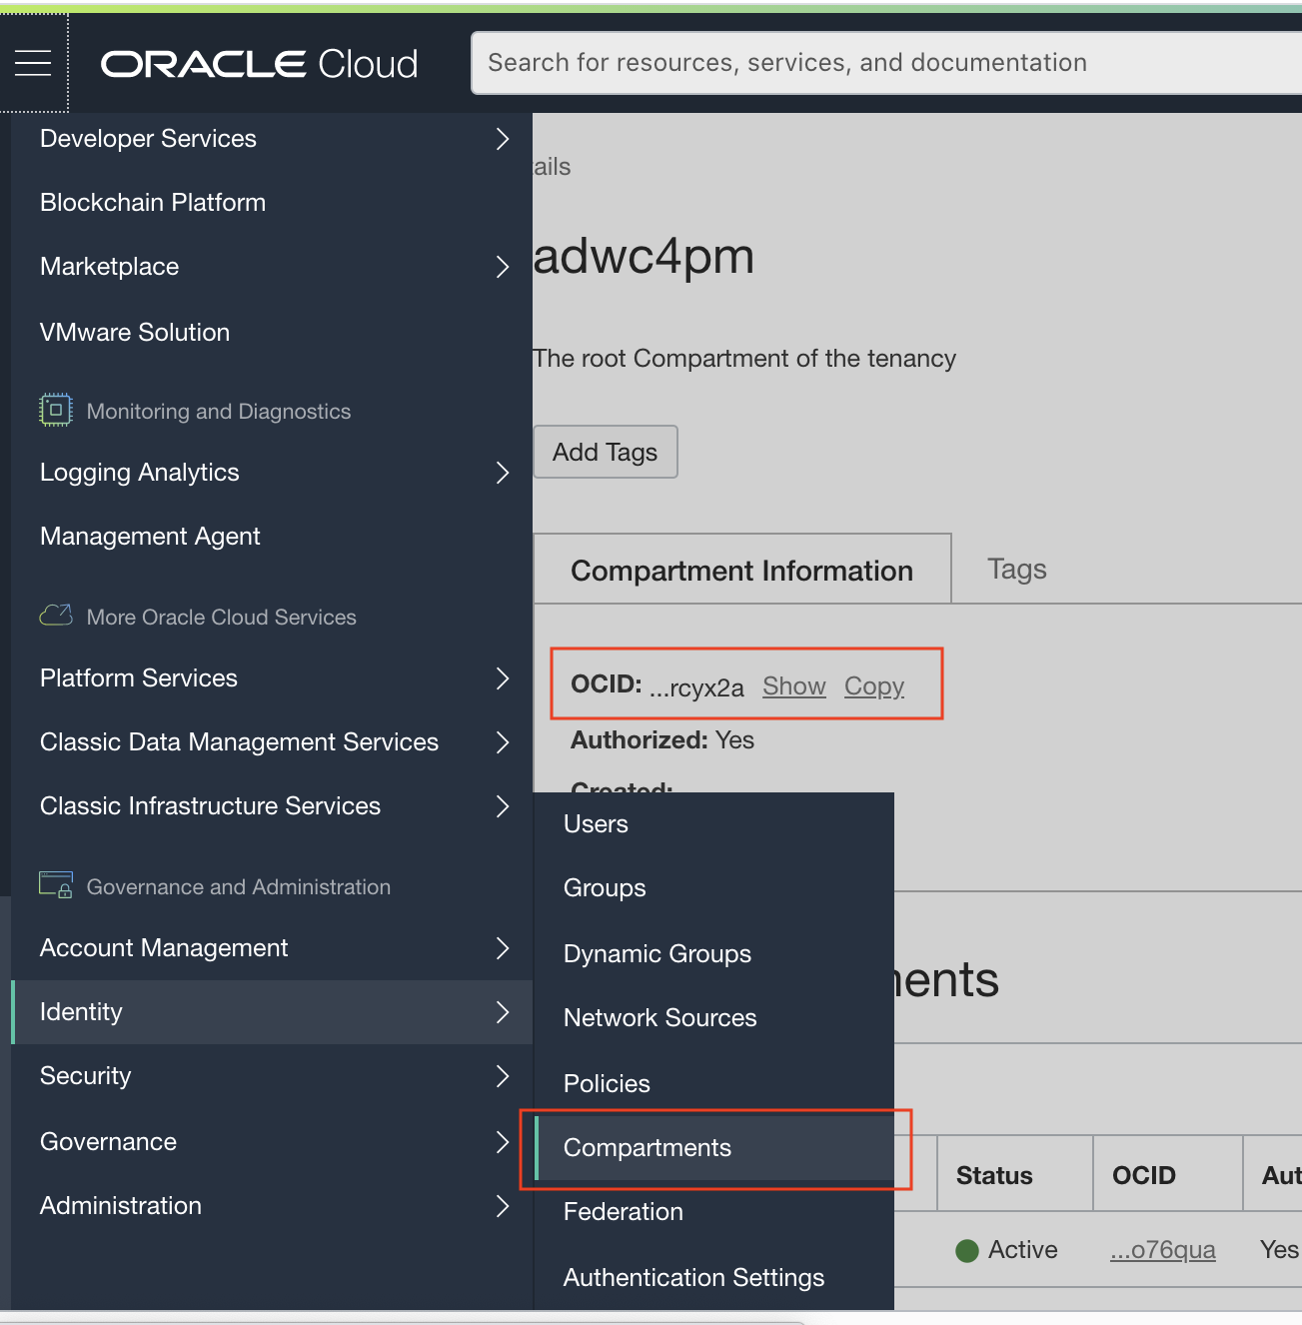Screen dimensions: 1302x1325
Task: Click the 'Governance and Administration' section label
Action: pyautogui.click(x=239, y=887)
